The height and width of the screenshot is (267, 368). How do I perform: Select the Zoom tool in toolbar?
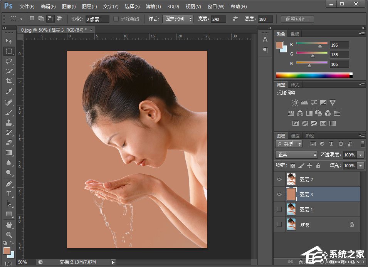[9, 235]
